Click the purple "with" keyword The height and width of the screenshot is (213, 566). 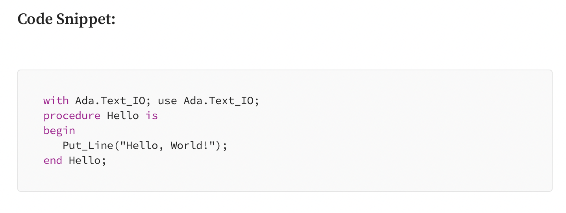(56, 101)
